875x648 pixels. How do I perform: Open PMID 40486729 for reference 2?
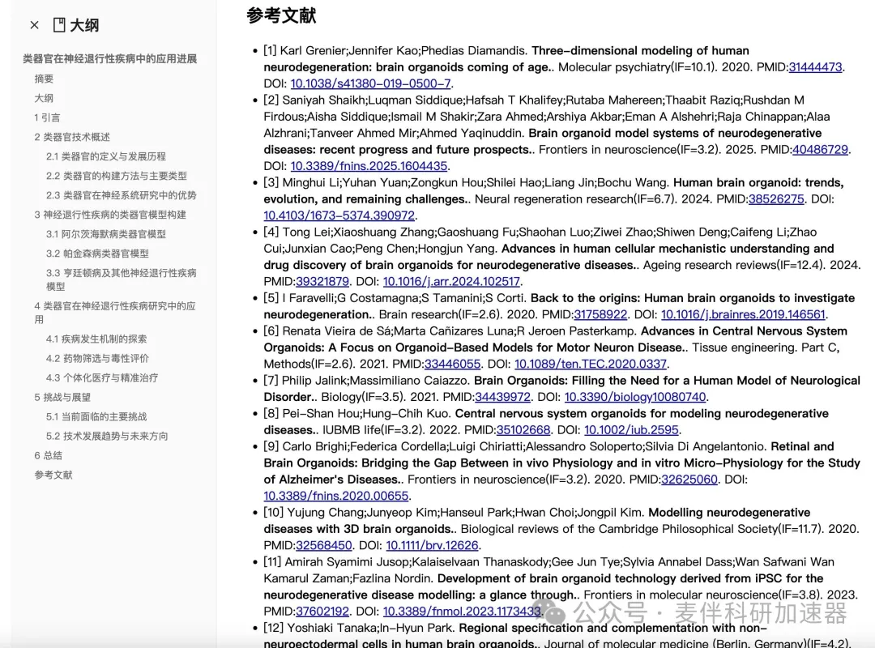[820, 150]
